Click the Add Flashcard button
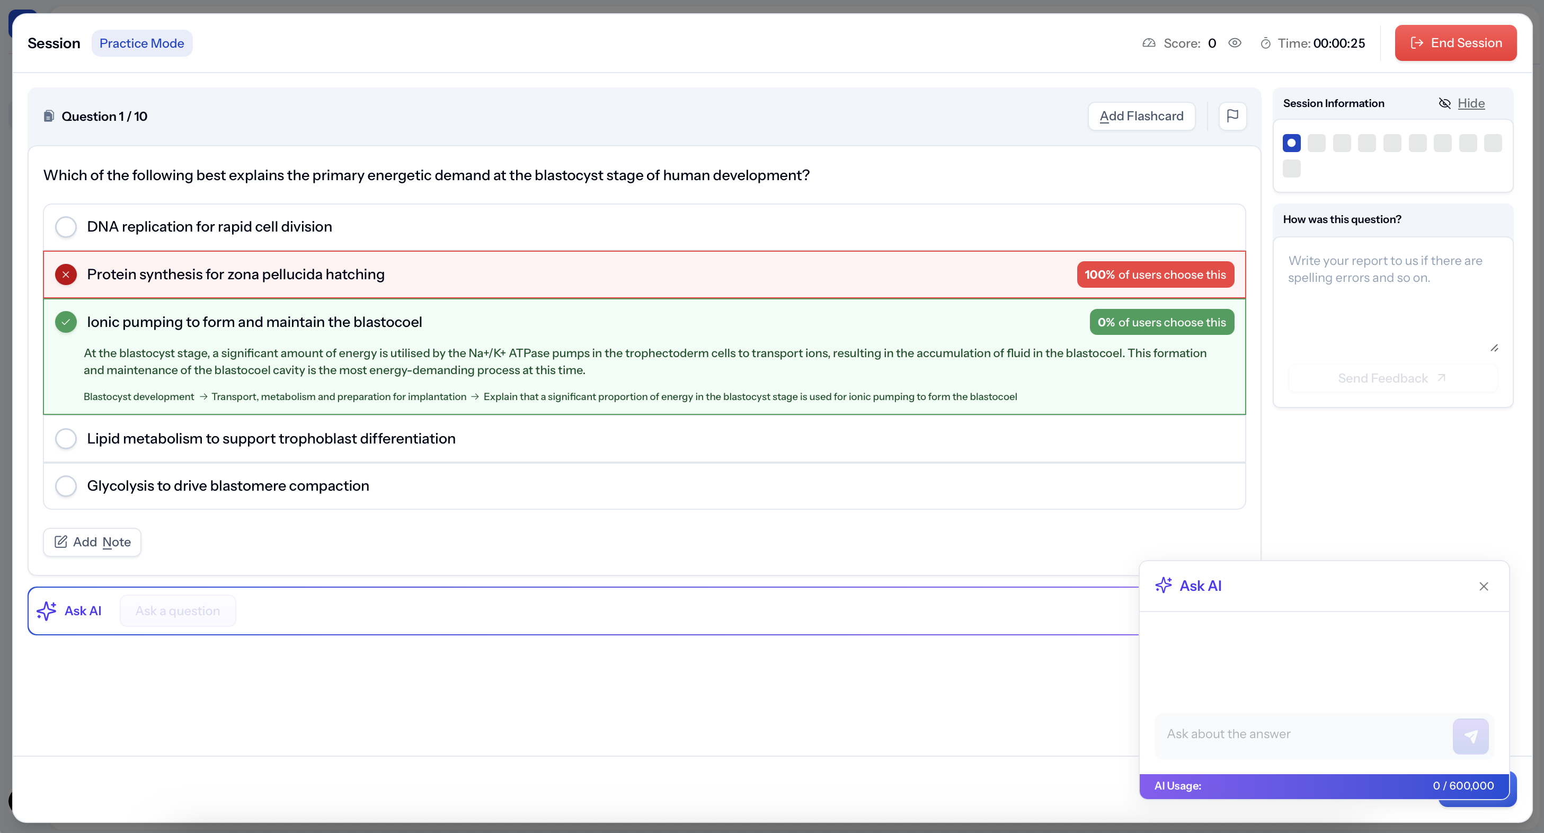 point(1141,116)
